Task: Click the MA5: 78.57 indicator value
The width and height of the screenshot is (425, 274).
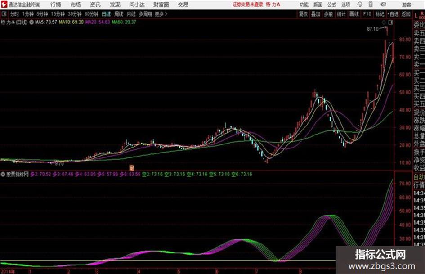Action: 46,22
